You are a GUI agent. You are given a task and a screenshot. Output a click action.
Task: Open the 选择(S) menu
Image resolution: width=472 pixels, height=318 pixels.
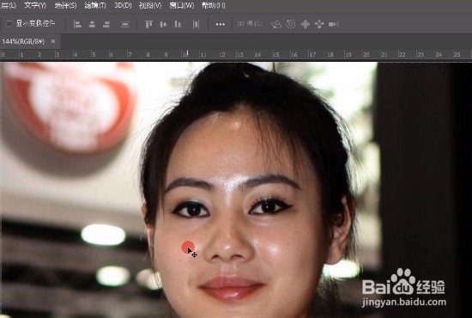tap(65, 5)
